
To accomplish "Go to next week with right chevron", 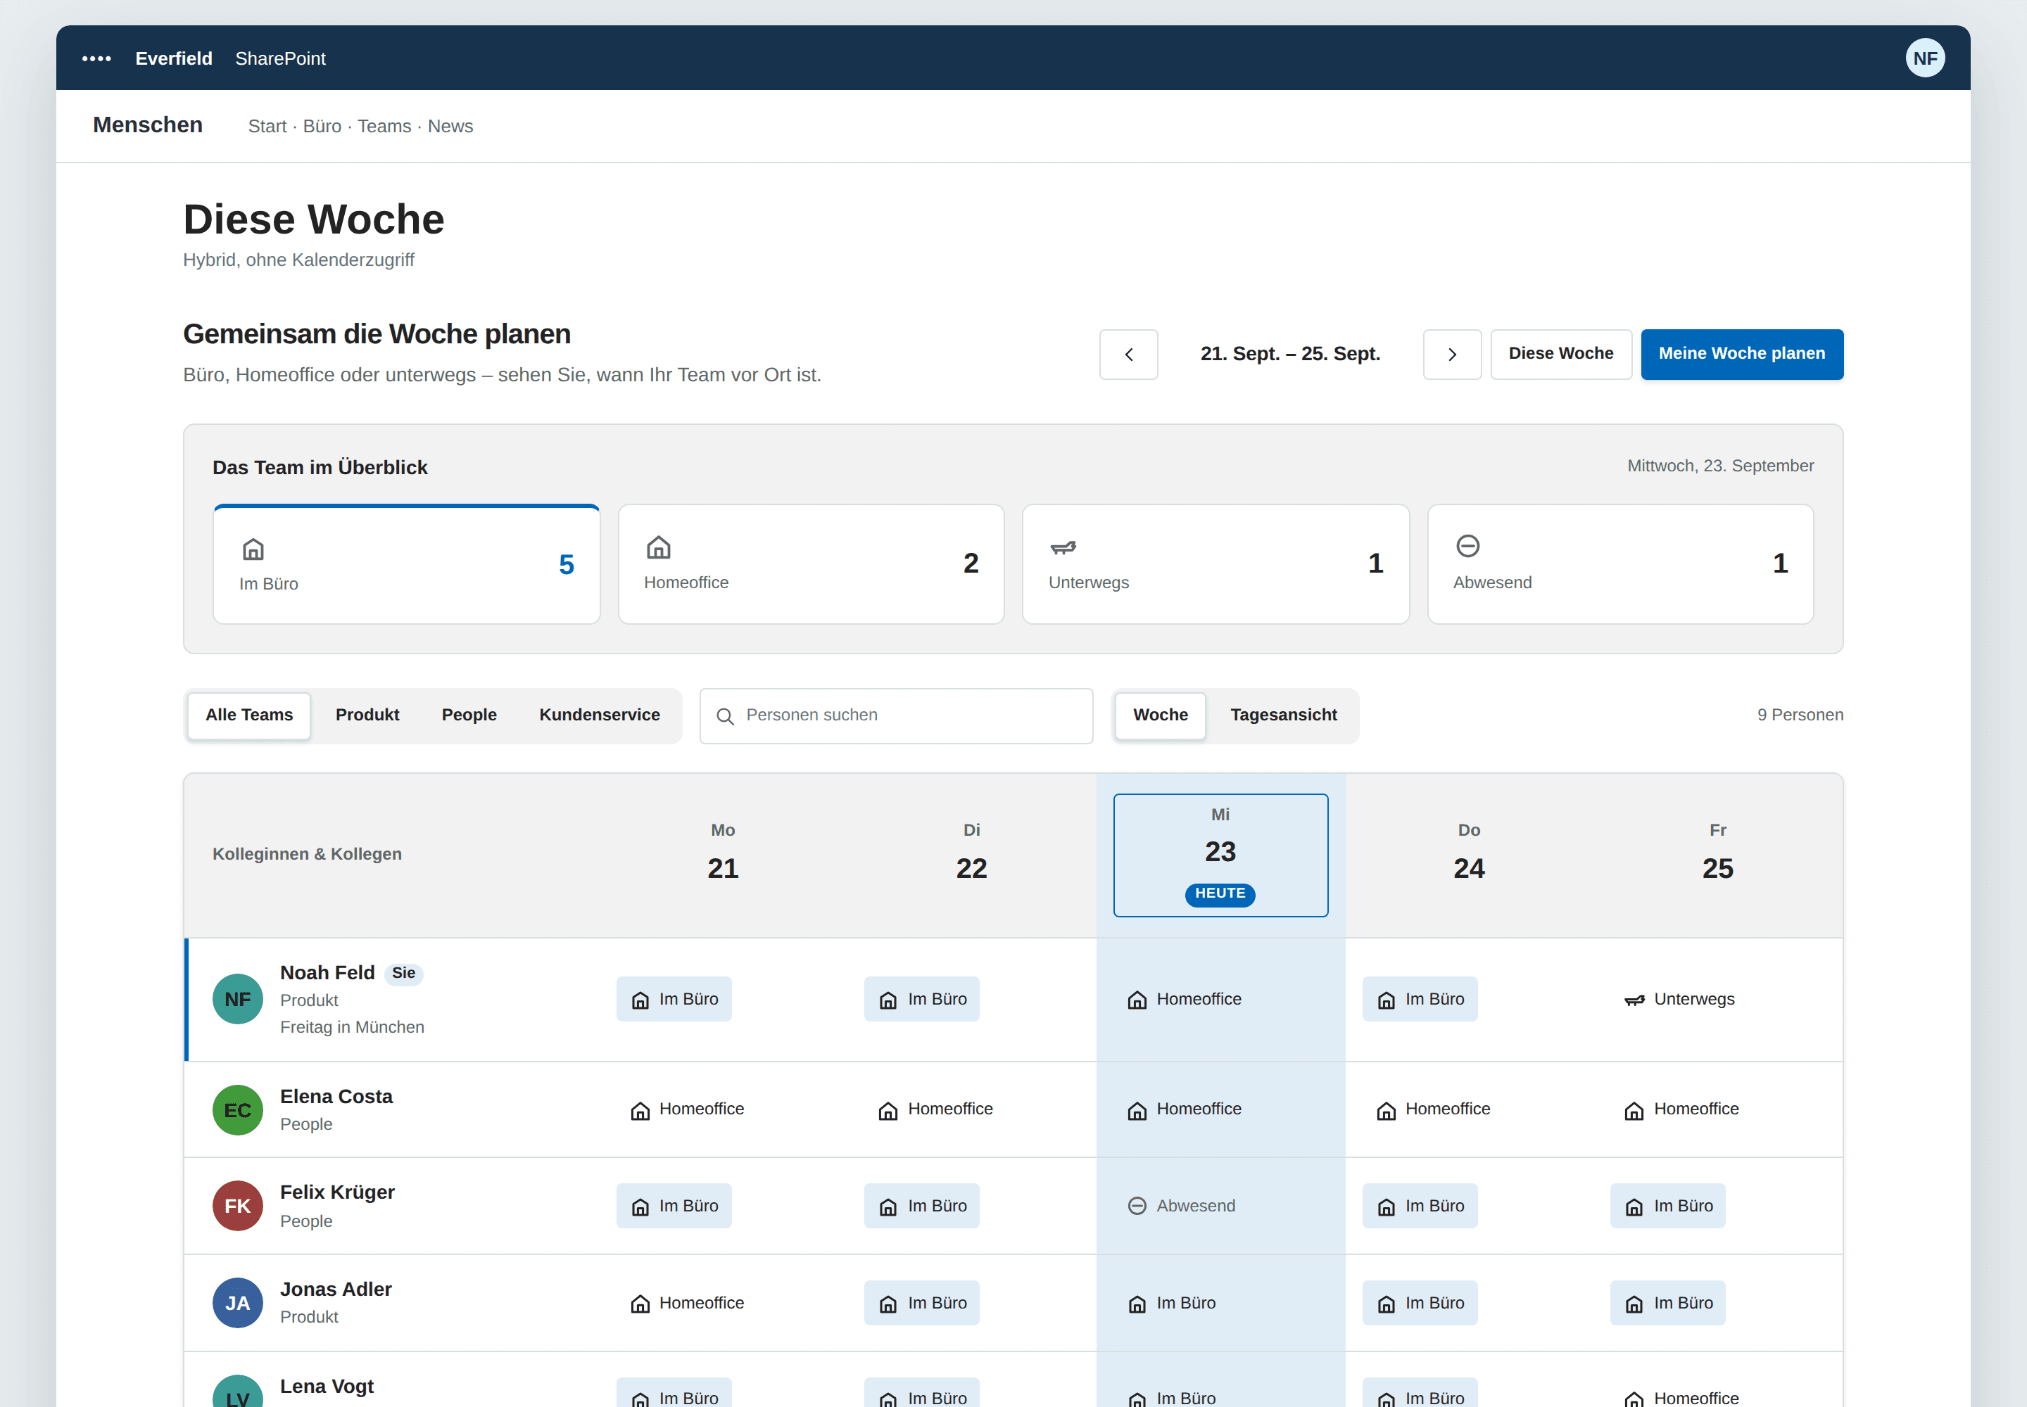I will point(1452,355).
